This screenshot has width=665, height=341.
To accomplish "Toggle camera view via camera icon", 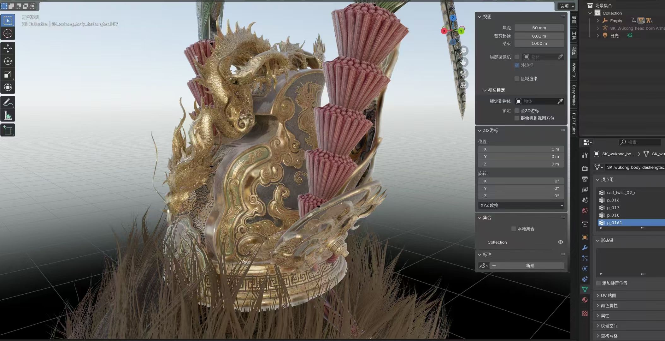I will coord(463,74).
